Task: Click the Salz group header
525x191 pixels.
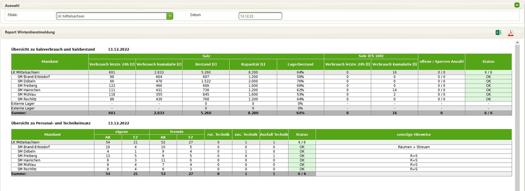Action: pos(206,56)
